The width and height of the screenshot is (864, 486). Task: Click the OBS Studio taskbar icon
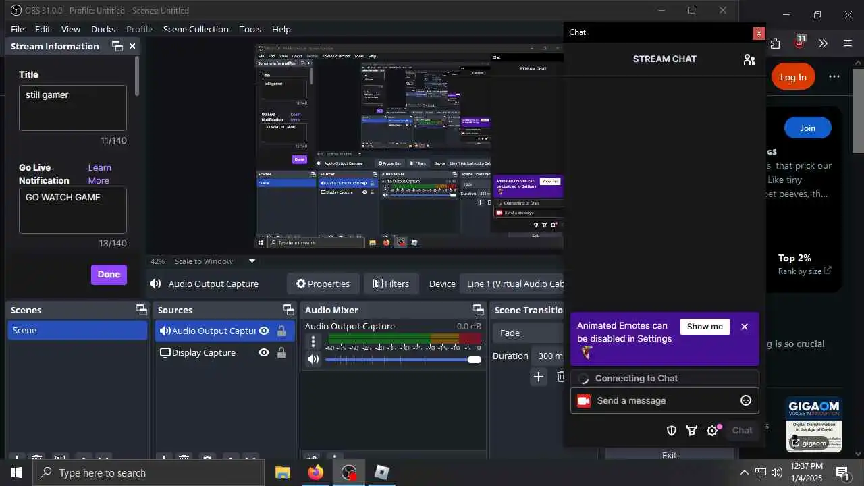click(348, 473)
